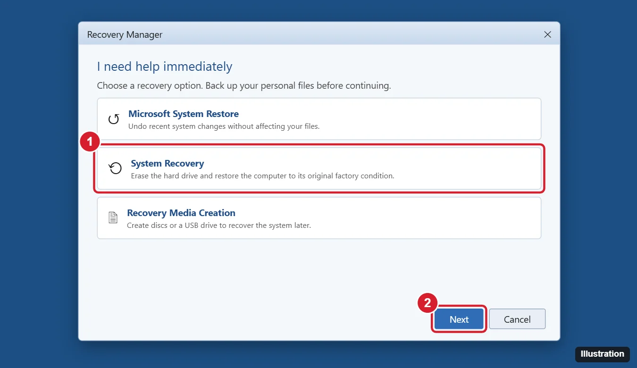Image resolution: width=637 pixels, height=368 pixels.
Task: Click the System Recovery circular-arrow icon
Action: [116, 168]
